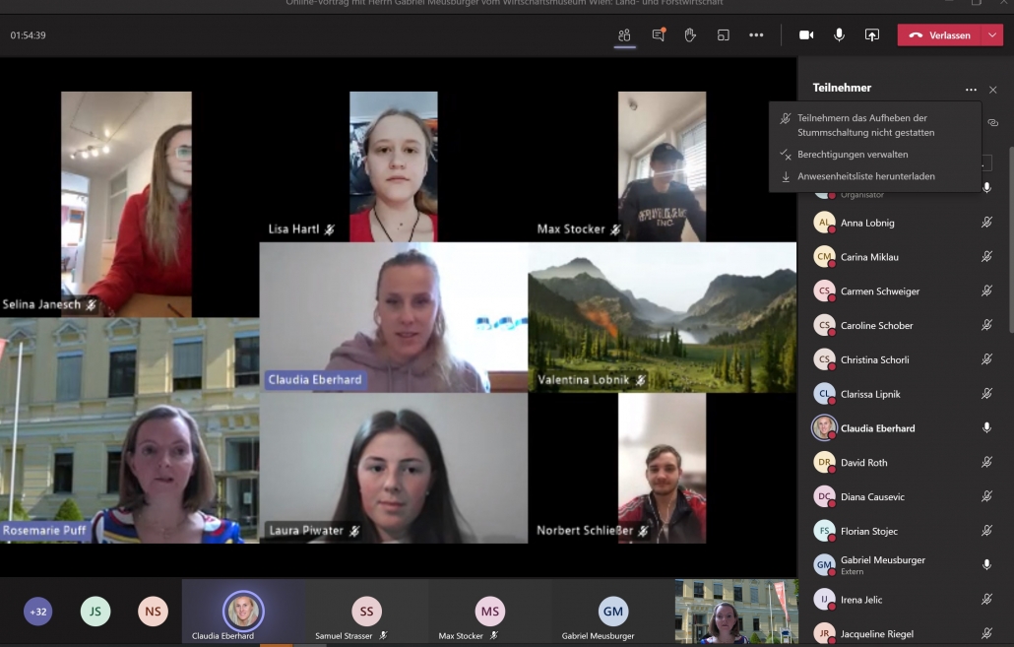Raise your hand in the meeting
The width and height of the screenshot is (1014, 647).
click(690, 35)
